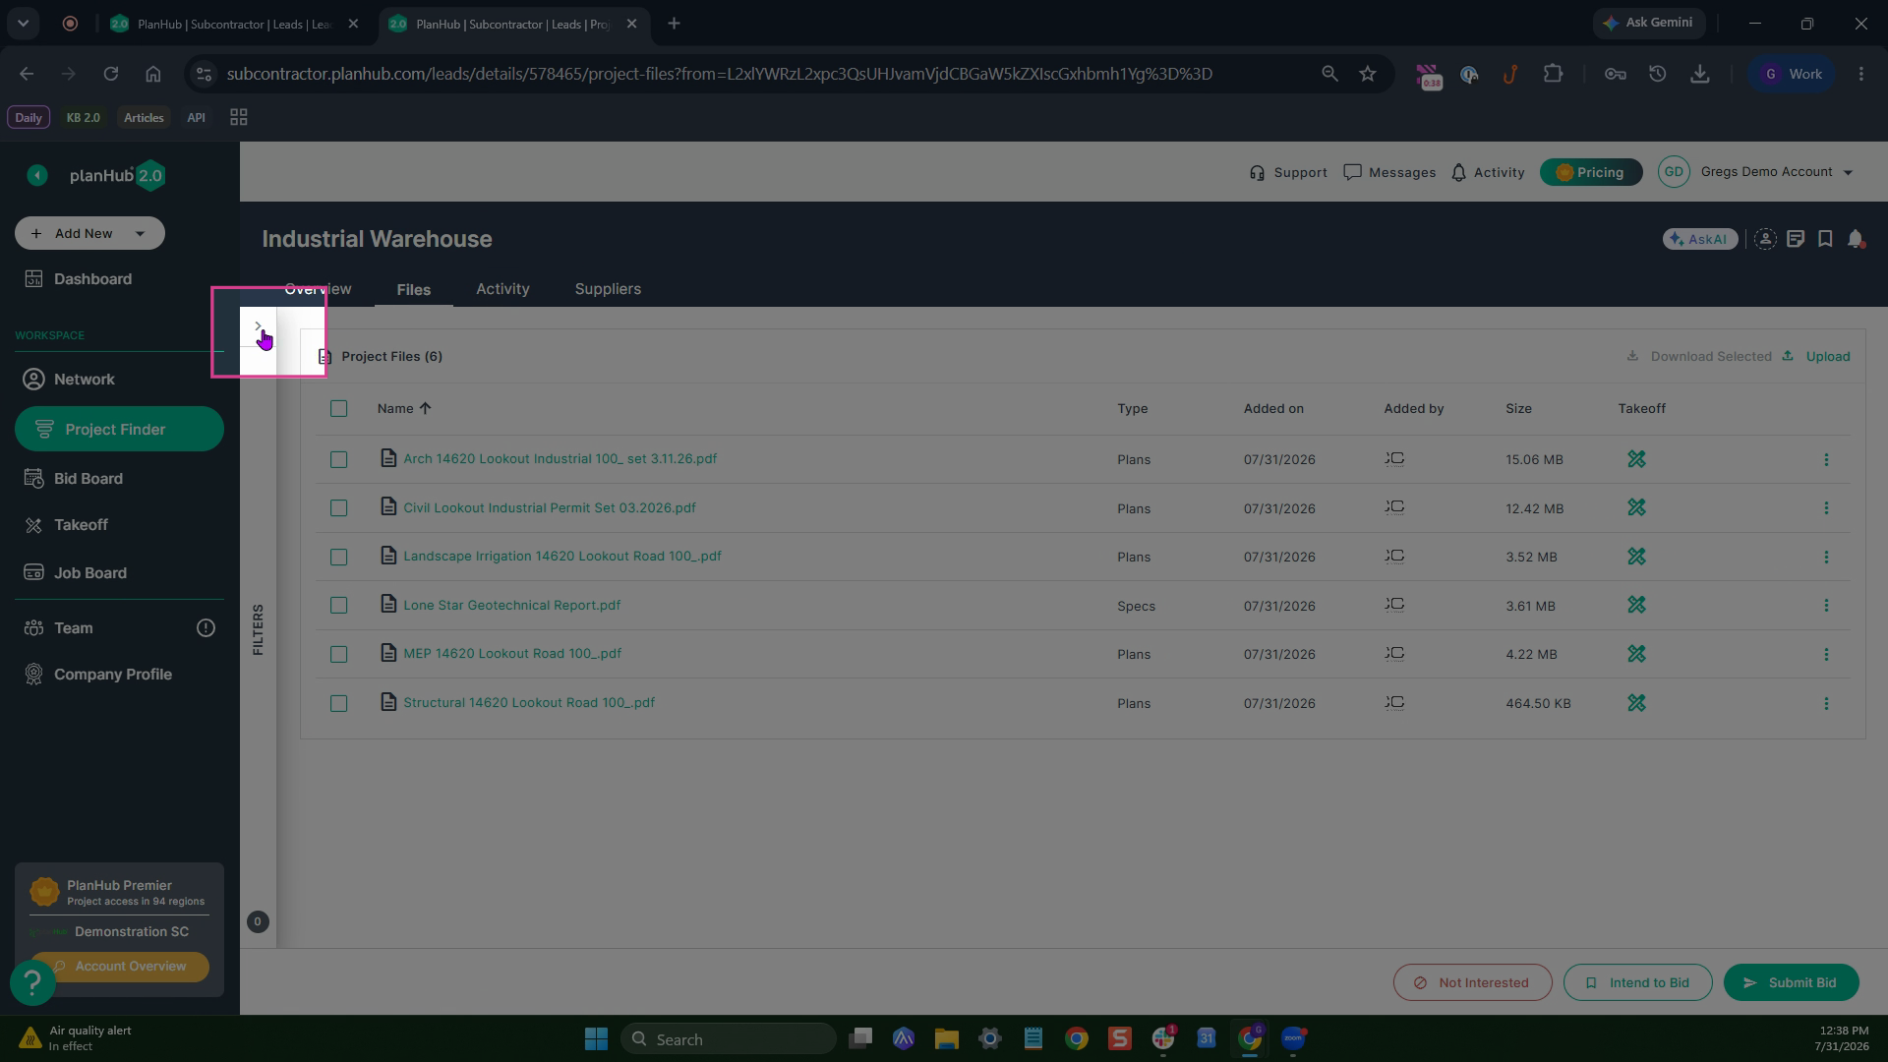Go to the Suppliers tab

[x=608, y=289]
